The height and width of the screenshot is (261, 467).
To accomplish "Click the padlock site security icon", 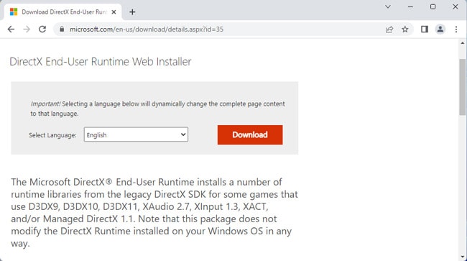I will pyautogui.click(x=62, y=29).
